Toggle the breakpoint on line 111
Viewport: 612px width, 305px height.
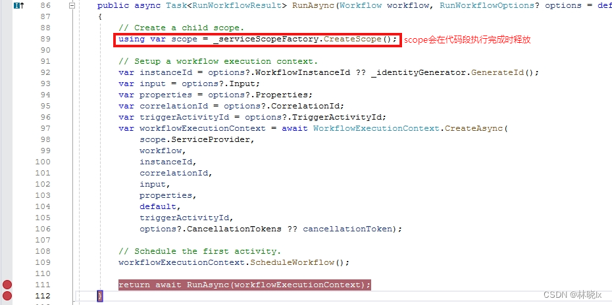7,285
